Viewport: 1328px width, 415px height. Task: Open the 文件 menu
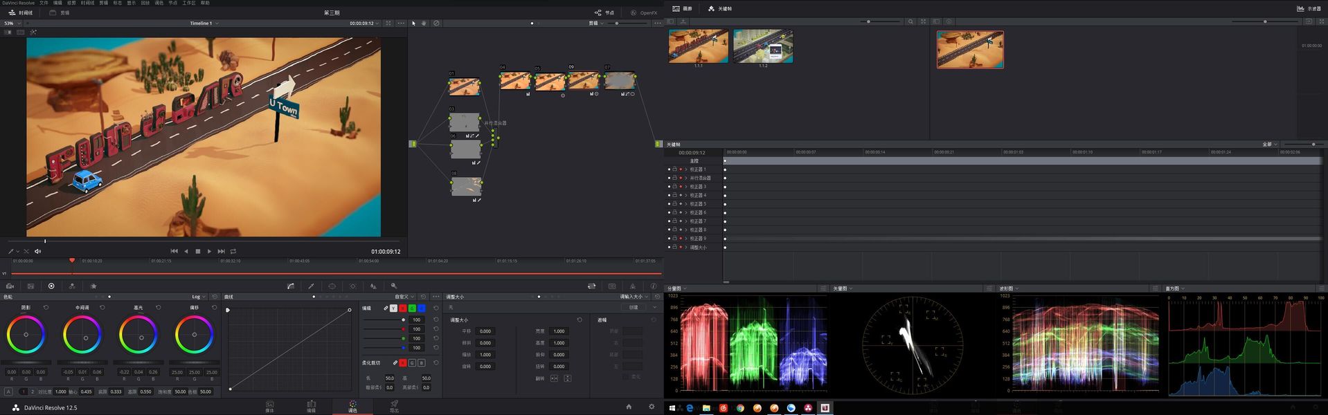(x=44, y=3)
